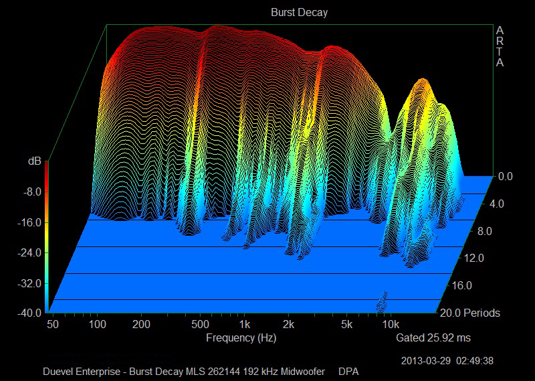Click the 8.0 periods axis value

click(x=484, y=231)
